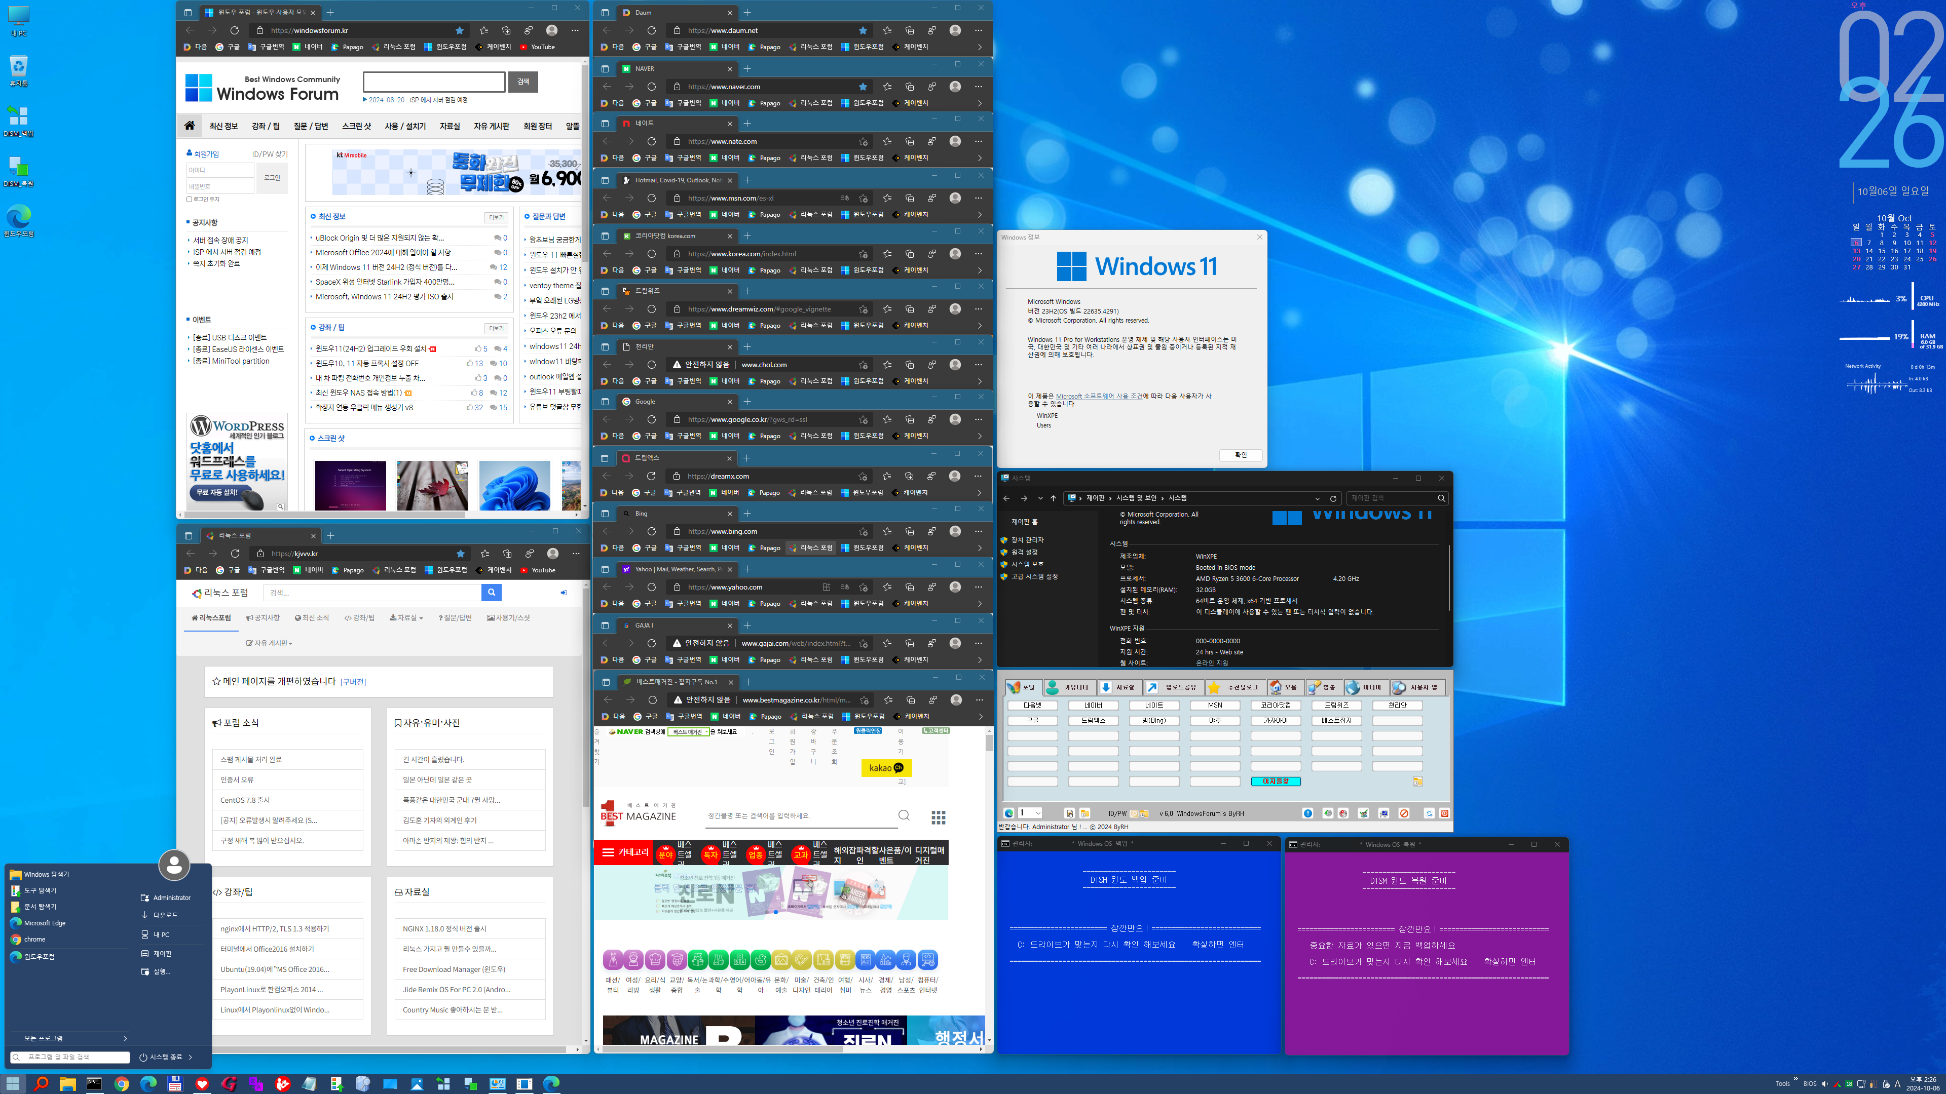Open 자유 게시판 dropdown on 리눅스 포럼

tap(269, 643)
